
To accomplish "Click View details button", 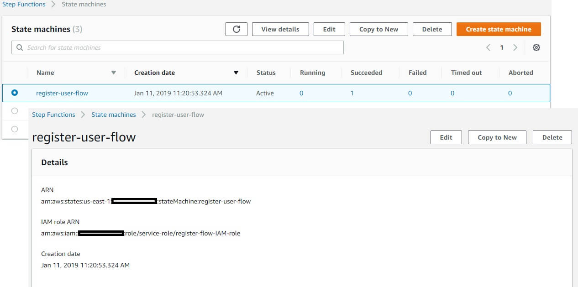I will click(280, 29).
